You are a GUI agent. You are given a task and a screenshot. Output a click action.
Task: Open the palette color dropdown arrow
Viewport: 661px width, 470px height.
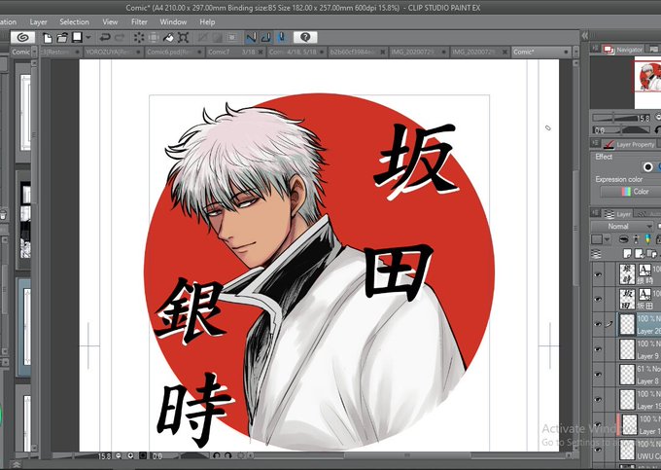(x=607, y=239)
